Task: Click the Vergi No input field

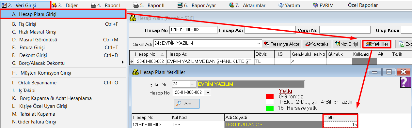Action: [x=345, y=30]
